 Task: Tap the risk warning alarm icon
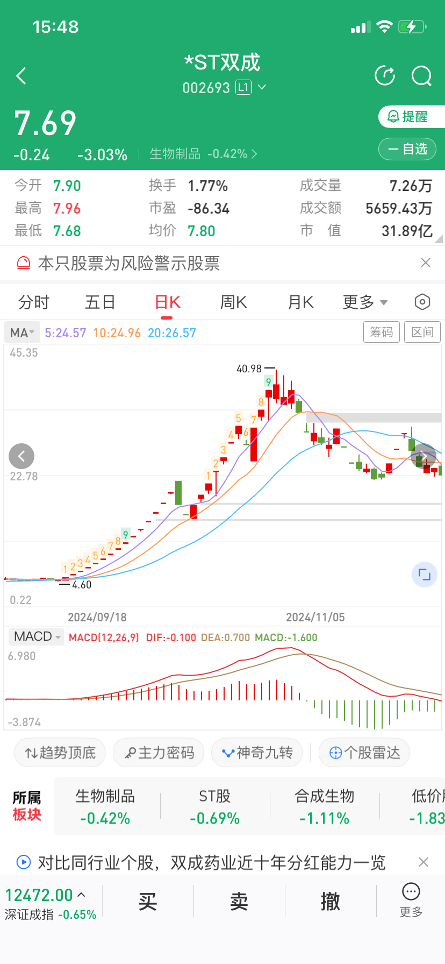(24, 263)
